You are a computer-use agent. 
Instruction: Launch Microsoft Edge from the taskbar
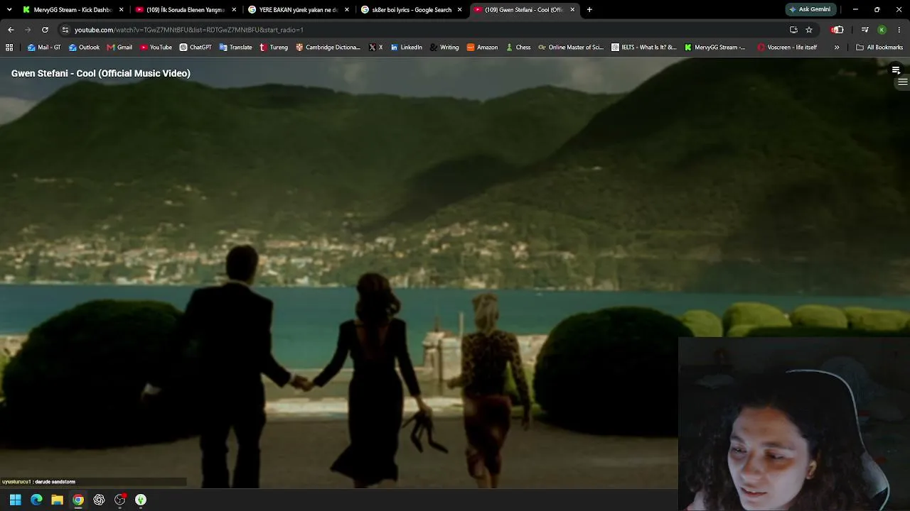pyautogui.click(x=36, y=500)
